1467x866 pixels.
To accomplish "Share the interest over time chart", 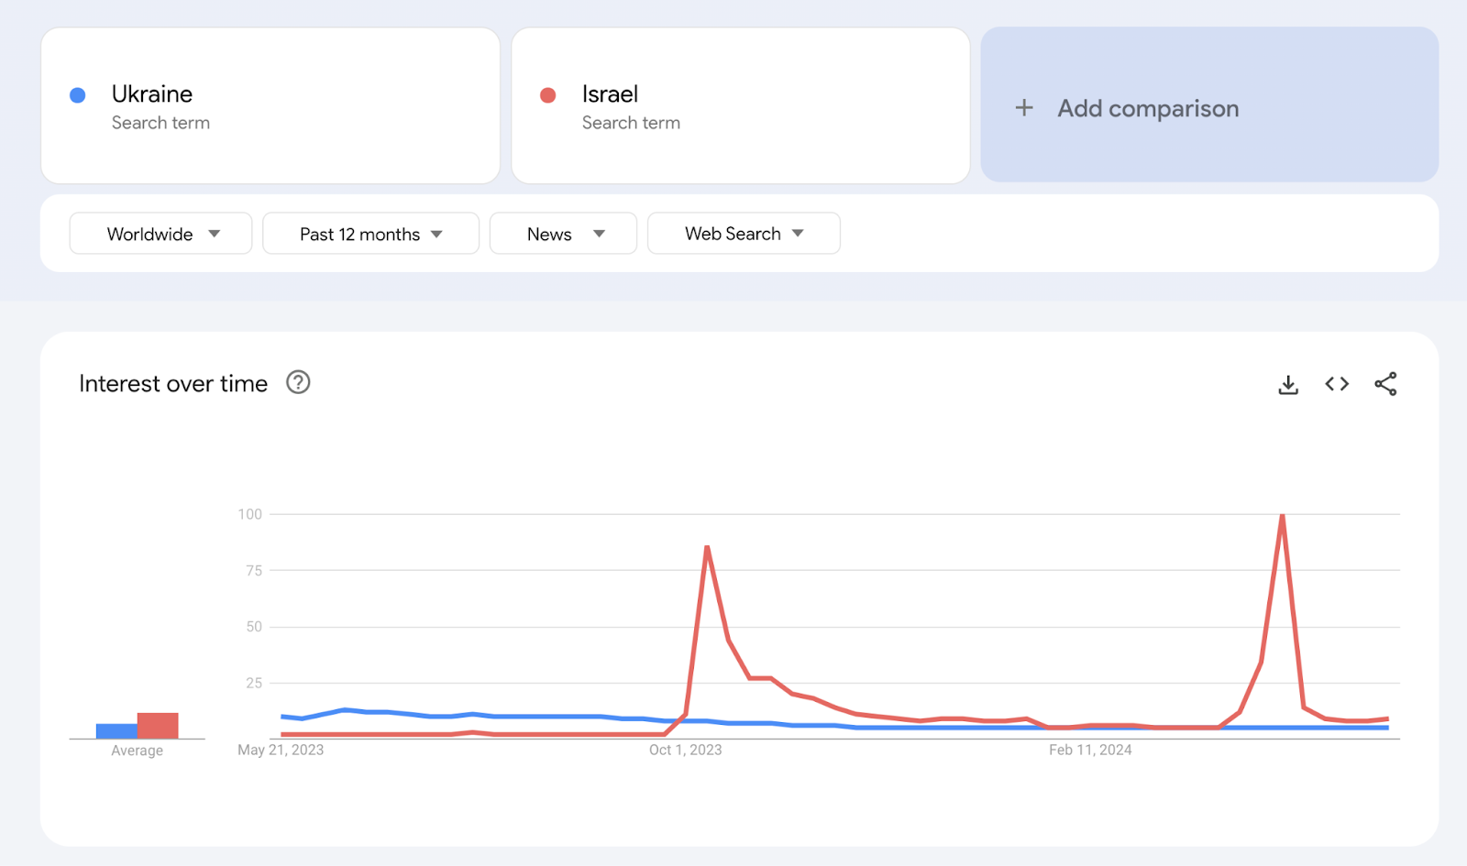I will [x=1385, y=384].
